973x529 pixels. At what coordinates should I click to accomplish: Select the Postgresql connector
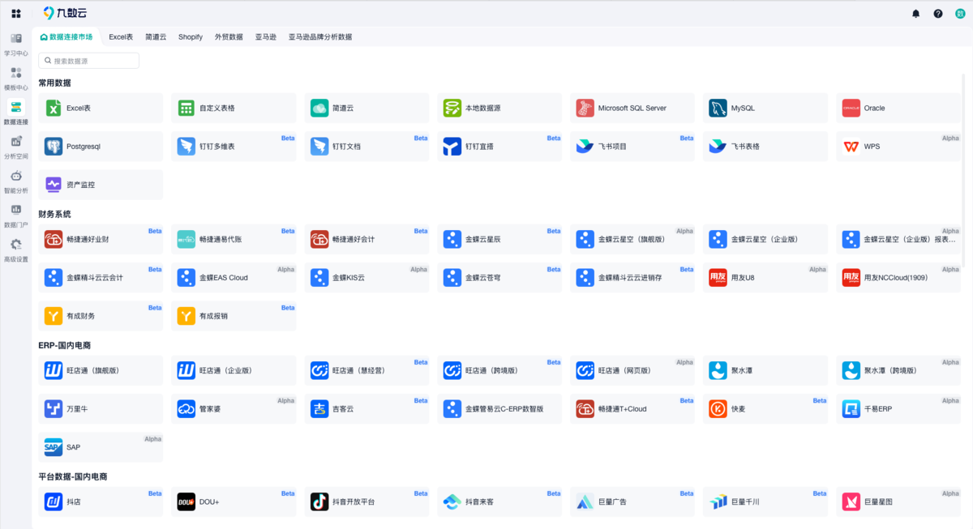pos(101,147)
